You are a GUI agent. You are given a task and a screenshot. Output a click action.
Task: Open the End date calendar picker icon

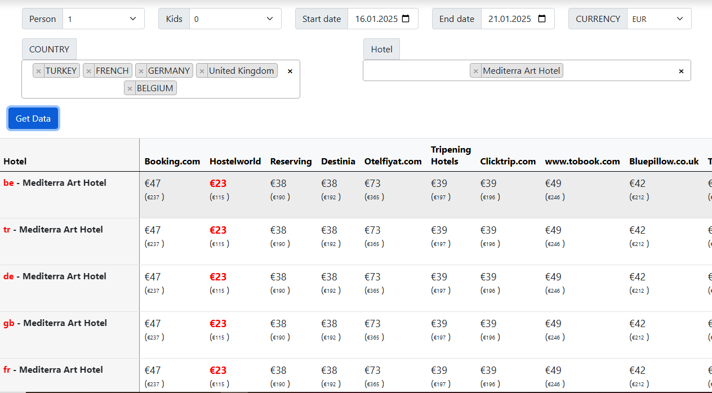pyautogui.click(x=542, y=19)
